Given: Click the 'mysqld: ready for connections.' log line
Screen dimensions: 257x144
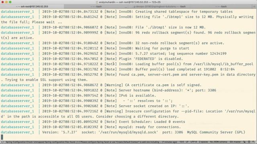Looking at the screenshot, I should (x=150, y=127).
